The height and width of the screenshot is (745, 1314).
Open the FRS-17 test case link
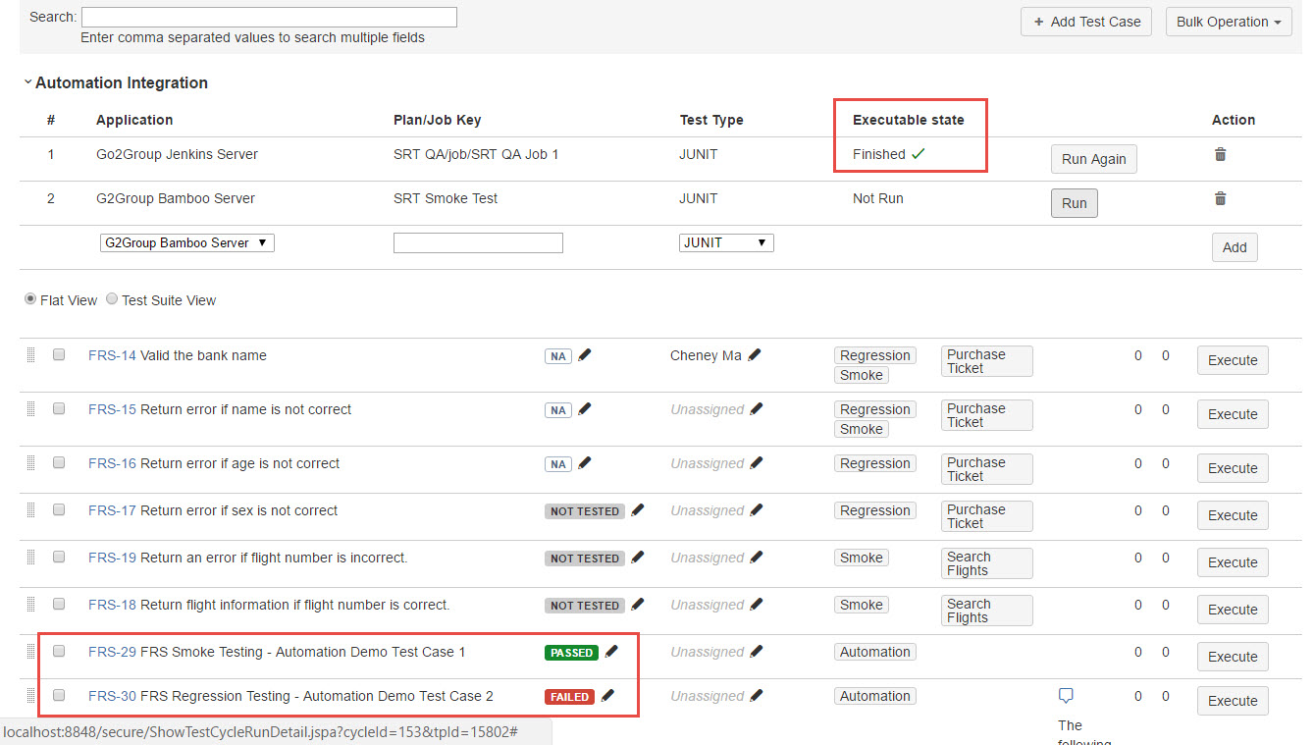pyautogui.click(x=112, y=510)
